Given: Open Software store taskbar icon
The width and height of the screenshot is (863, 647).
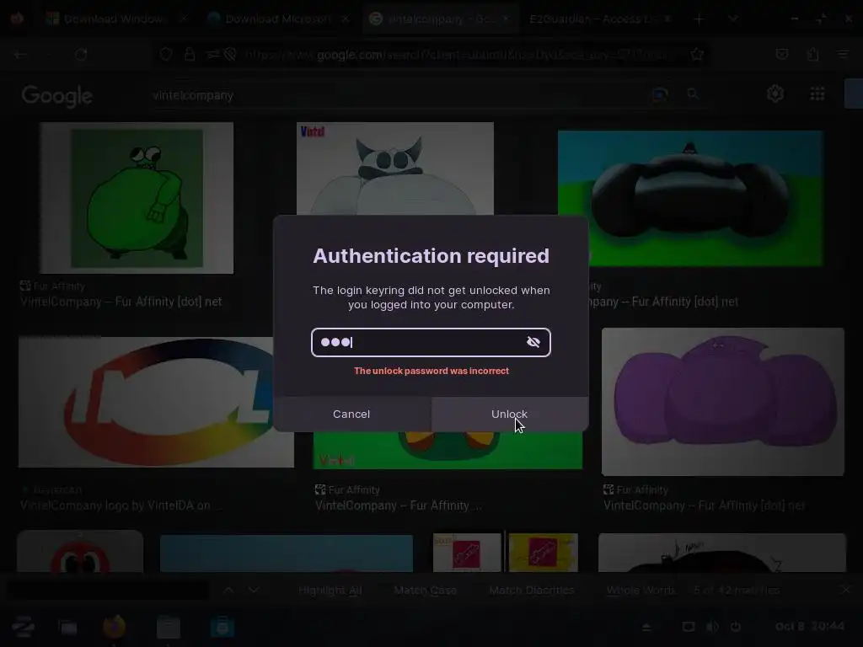Looking at the screenshot, I should tap(222, 627).
